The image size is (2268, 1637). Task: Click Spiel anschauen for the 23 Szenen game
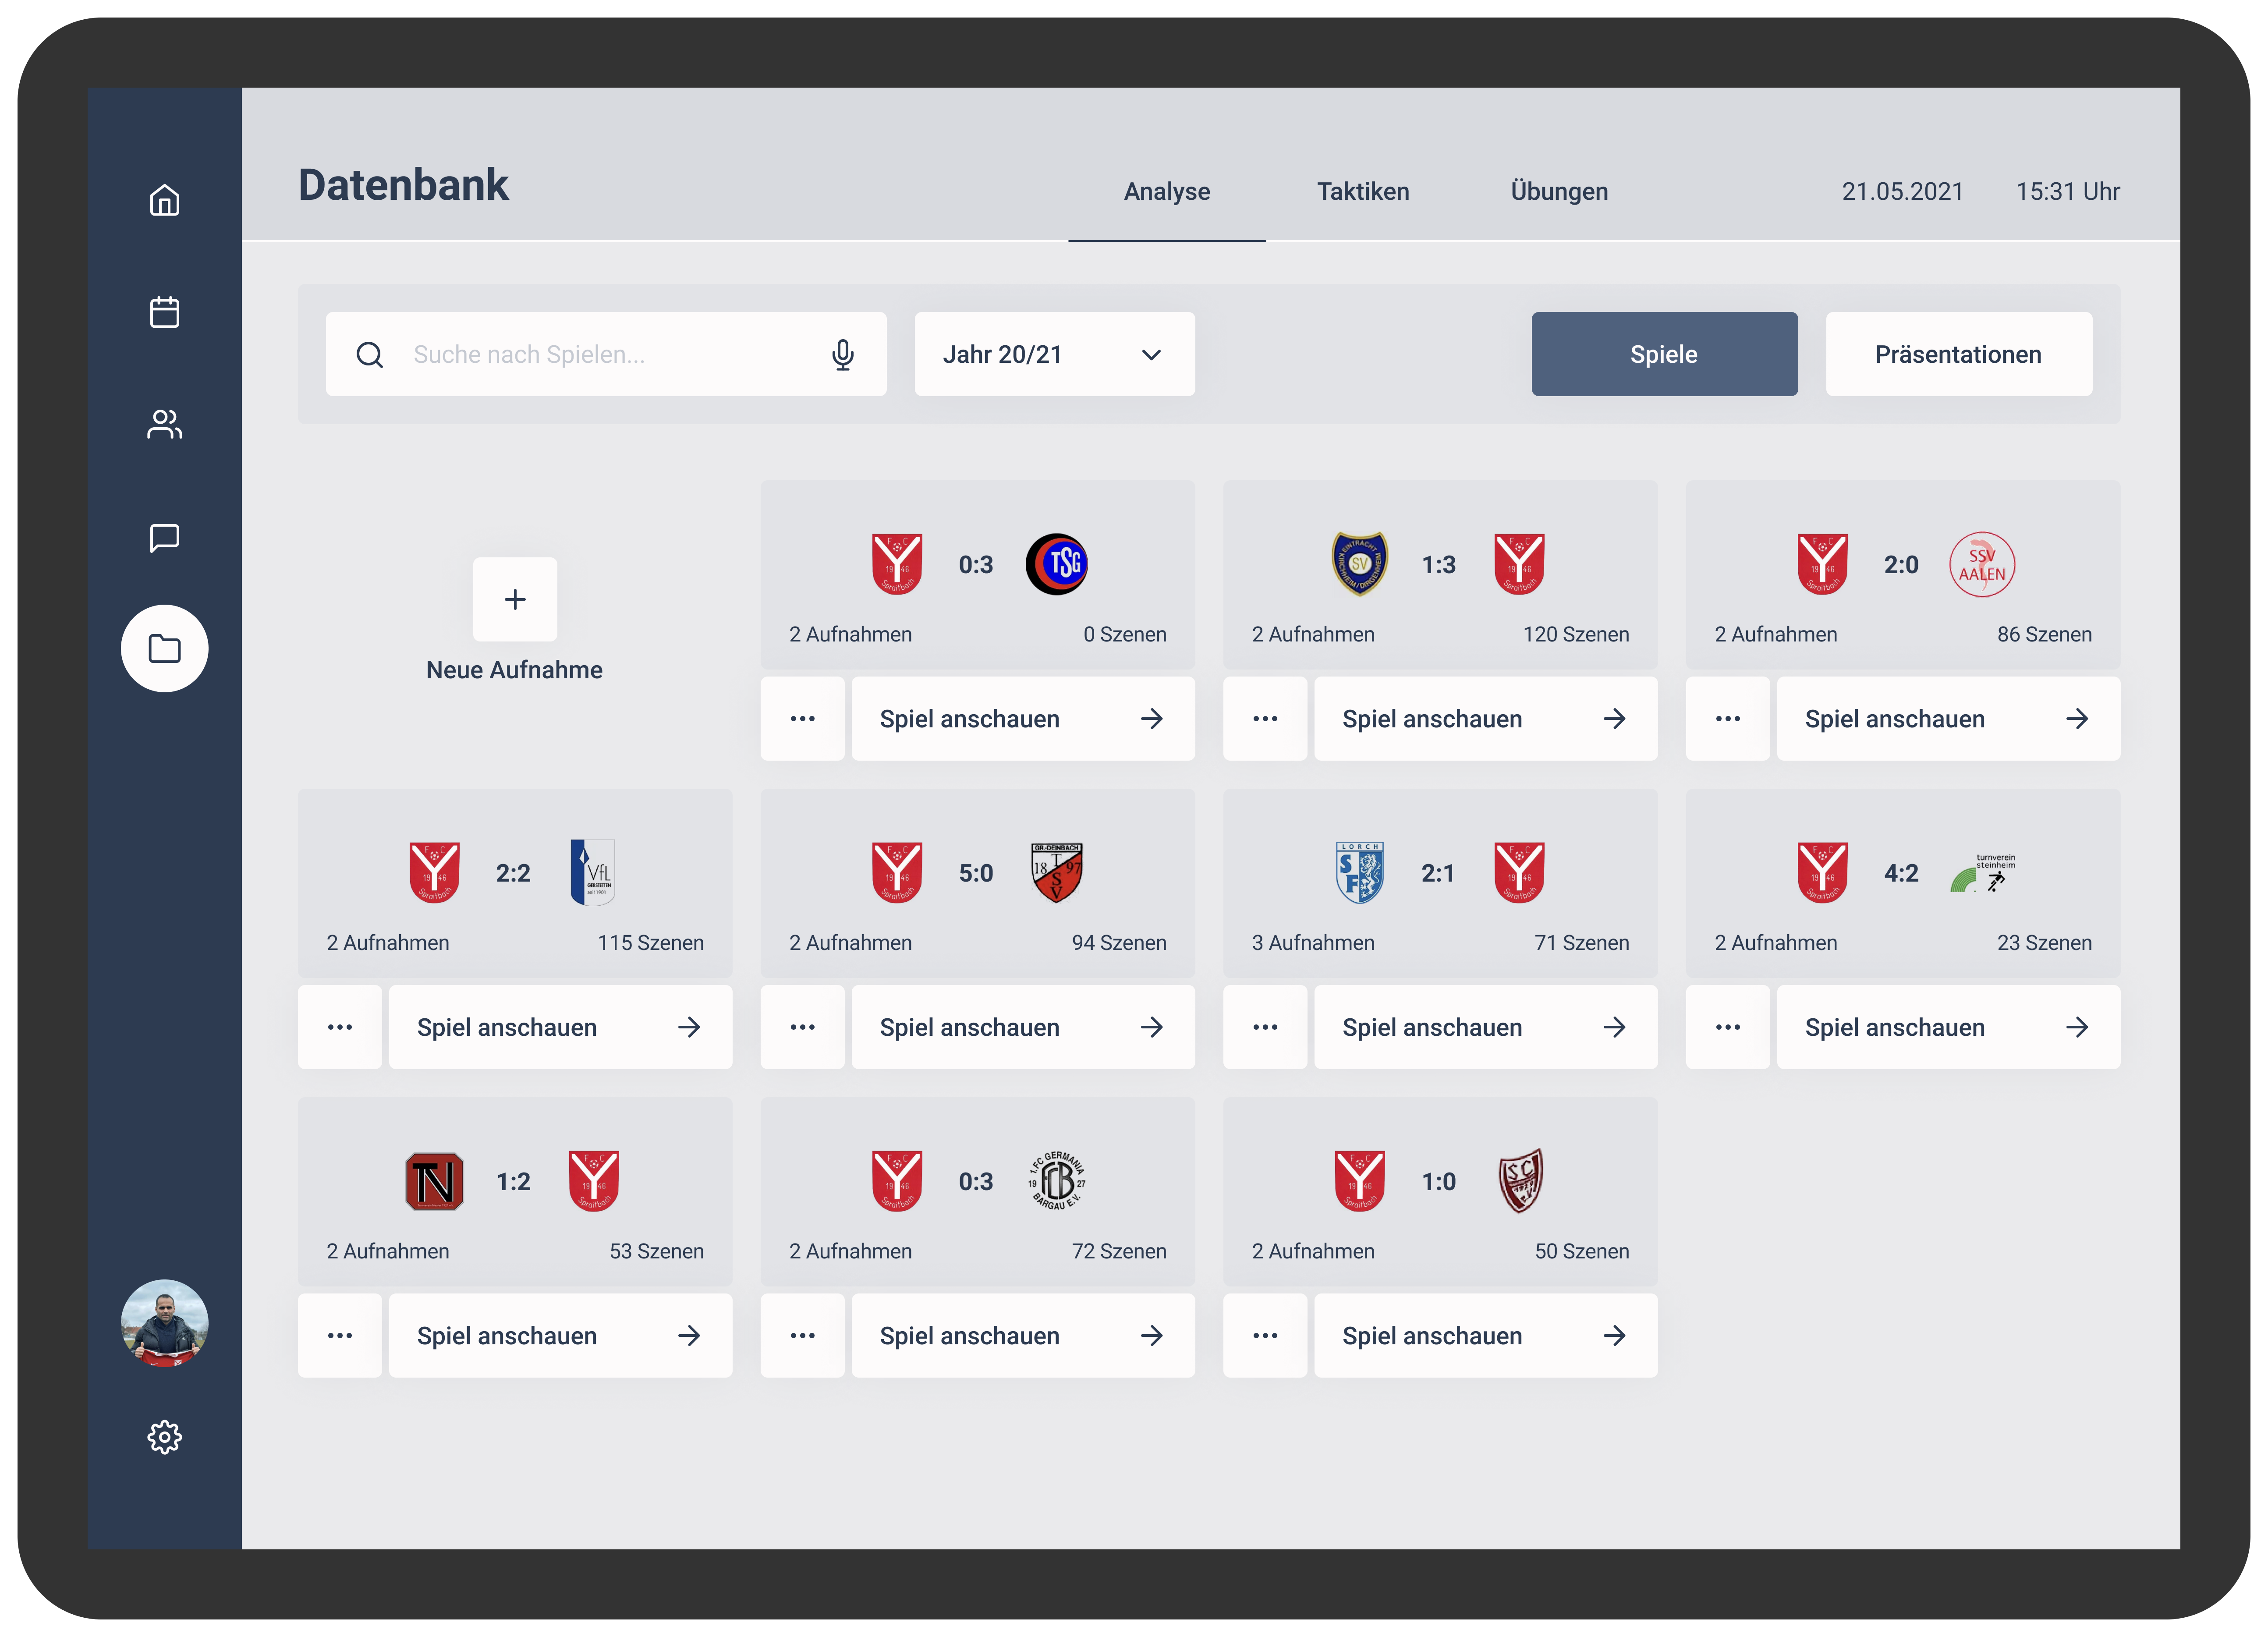pyautogui.click(x=1948, y=1027)
